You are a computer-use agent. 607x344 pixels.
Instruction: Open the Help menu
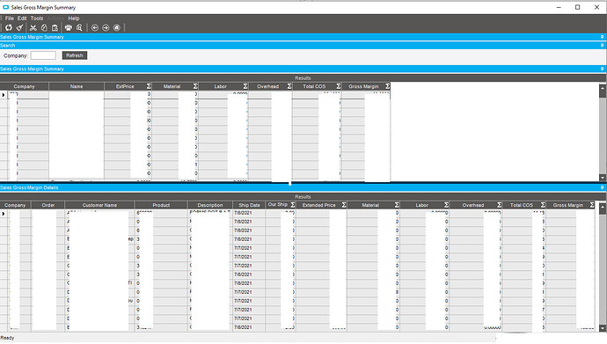pos(74,18)
